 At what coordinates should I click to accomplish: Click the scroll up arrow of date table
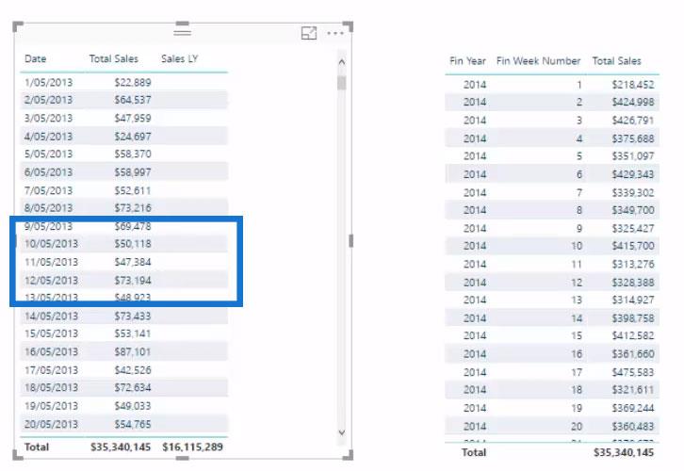click(342, 62)
